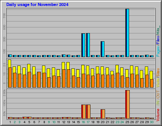The height and width of the screenshot is (126, 162).
Task: Click green day label '10' on x-axis
Action: (x=54, y=122)
